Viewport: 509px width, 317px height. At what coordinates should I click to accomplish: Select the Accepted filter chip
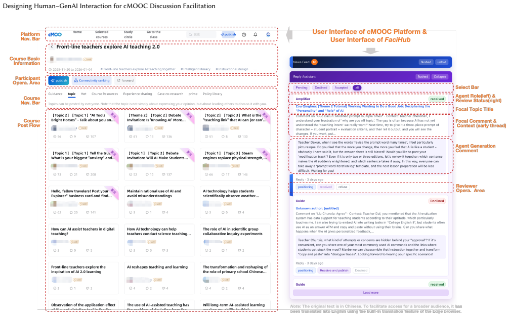[341, 87]
